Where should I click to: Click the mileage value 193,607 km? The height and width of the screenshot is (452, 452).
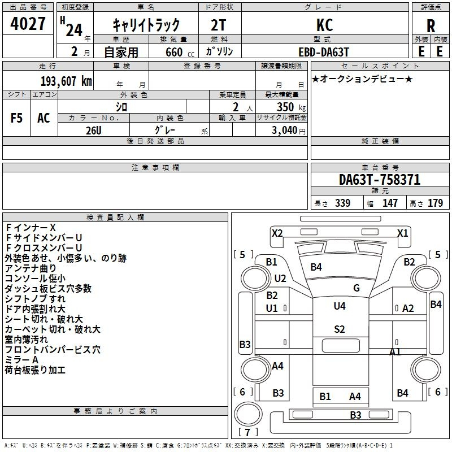[x=66, y=81]
